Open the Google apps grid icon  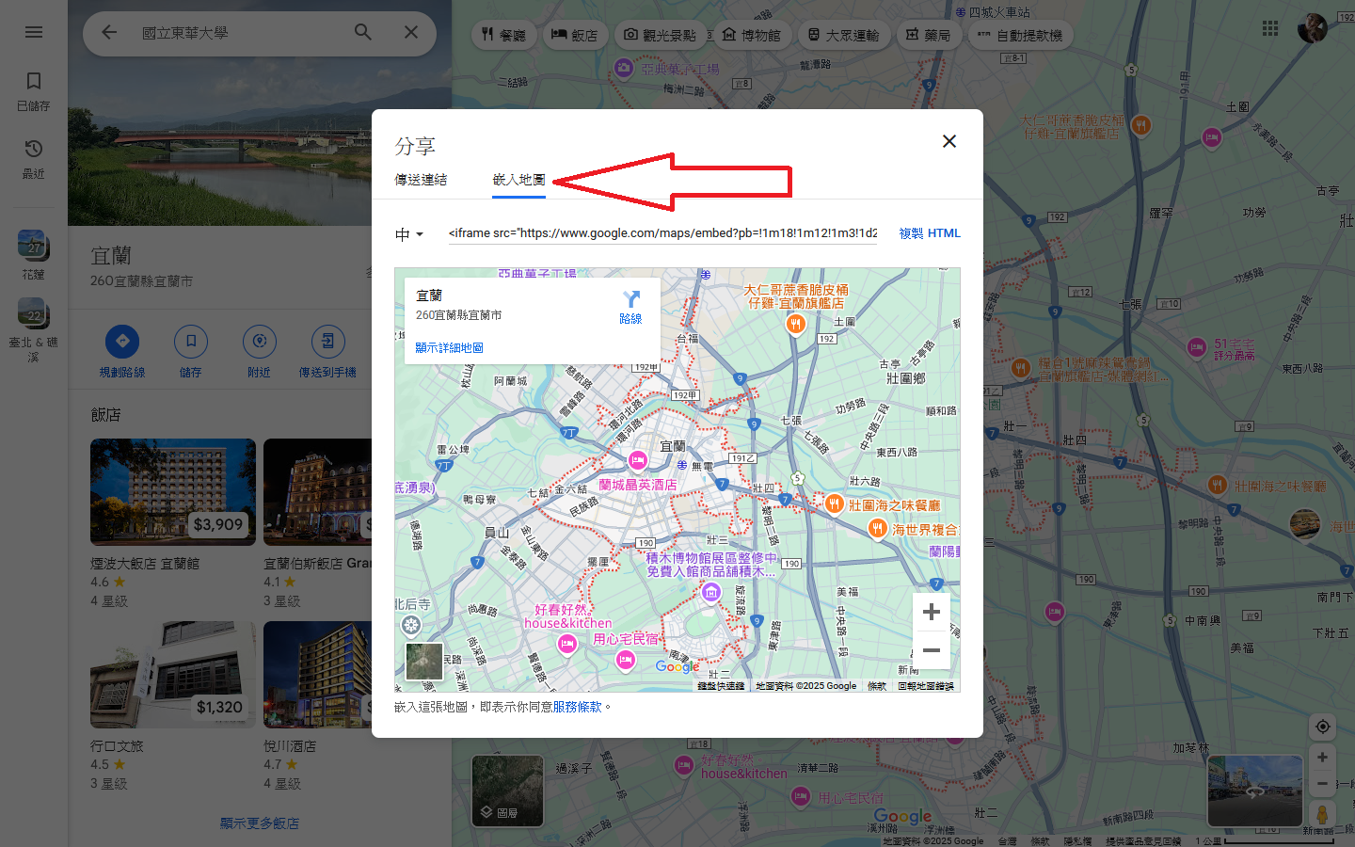(x=1270, y=28)
